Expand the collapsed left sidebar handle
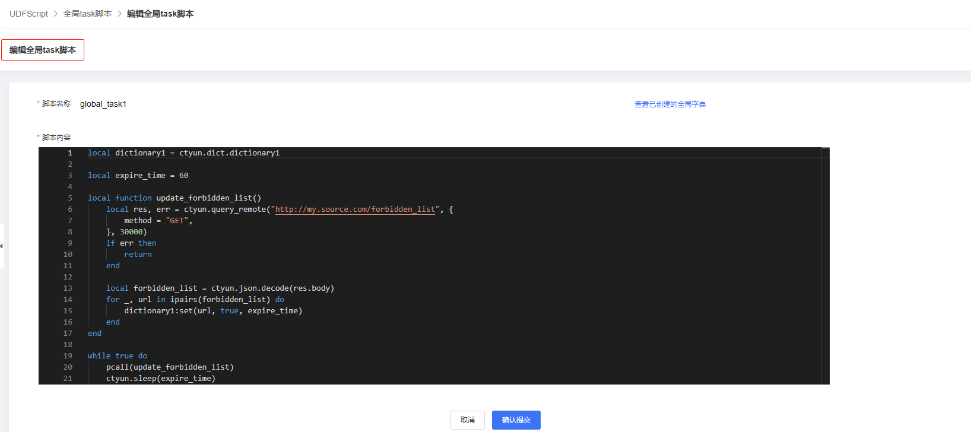 (2, 246)
